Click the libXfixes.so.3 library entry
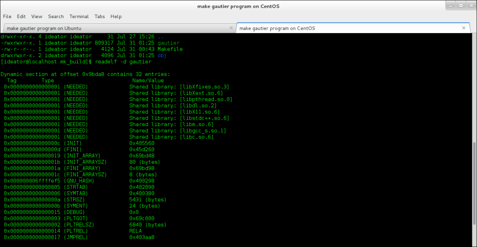Screen dimensions: 477x247 (204, 87)
